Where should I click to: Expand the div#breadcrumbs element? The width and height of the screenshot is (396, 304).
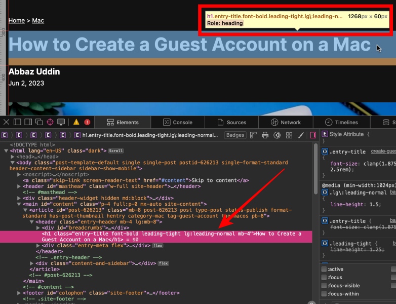tap(38, 227)
